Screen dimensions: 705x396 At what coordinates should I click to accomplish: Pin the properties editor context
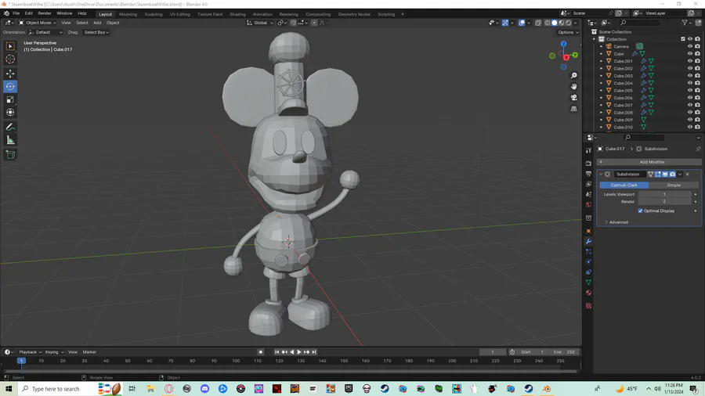pos(698,149)
